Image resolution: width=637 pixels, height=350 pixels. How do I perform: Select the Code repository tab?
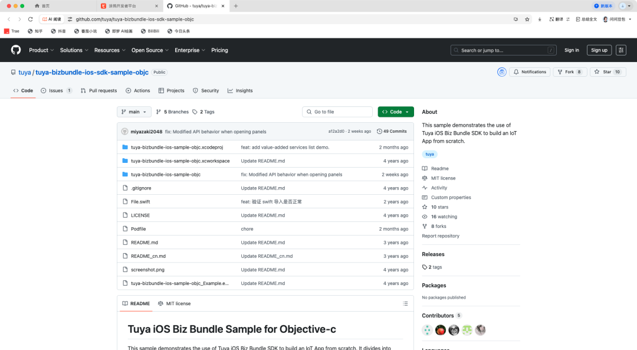point(23,91)
